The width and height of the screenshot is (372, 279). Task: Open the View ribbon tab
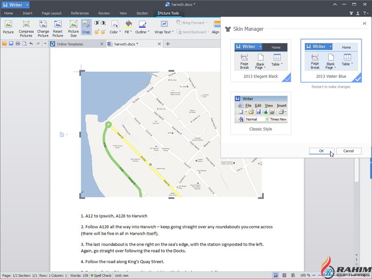(x=123, y=13)
